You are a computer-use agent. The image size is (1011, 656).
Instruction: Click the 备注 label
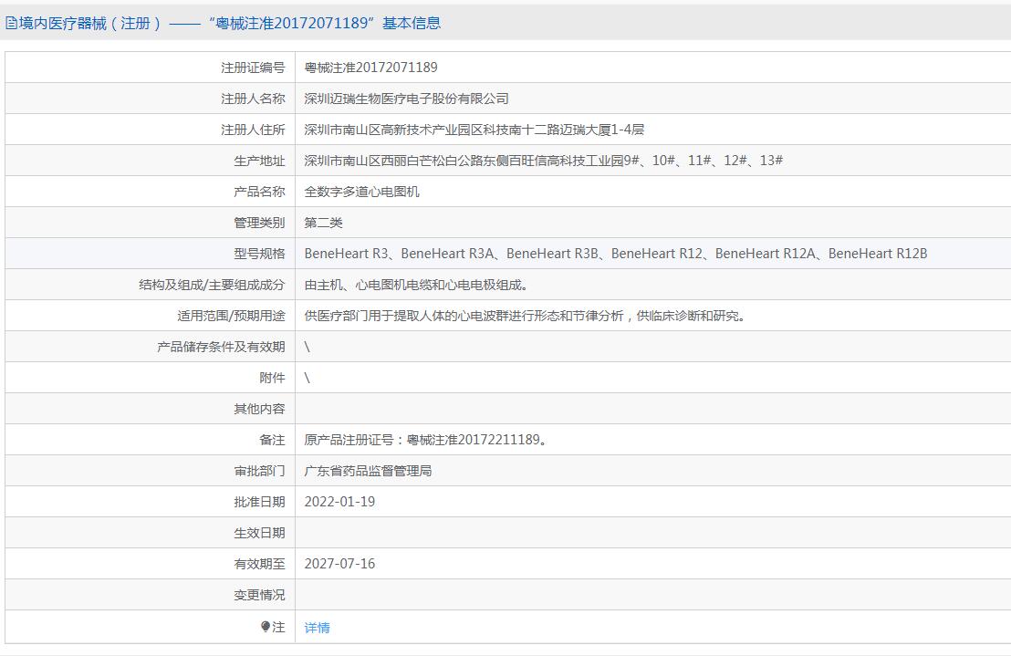[272, 440]
